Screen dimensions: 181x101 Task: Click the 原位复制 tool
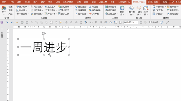point(64,7)
